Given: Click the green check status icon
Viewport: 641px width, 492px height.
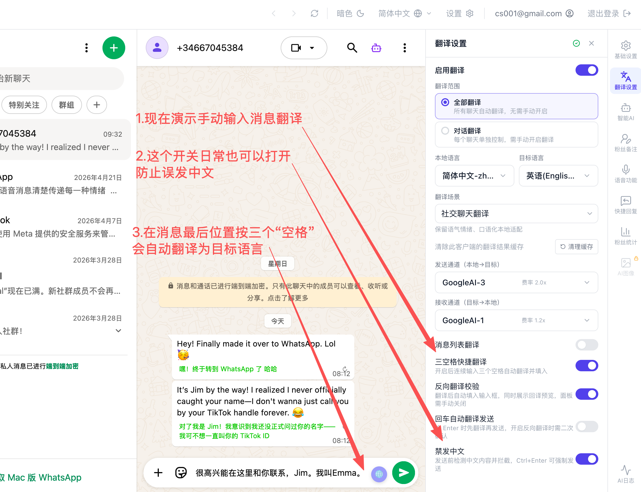Looking at the screenshot, I should [x=576, y=43].
